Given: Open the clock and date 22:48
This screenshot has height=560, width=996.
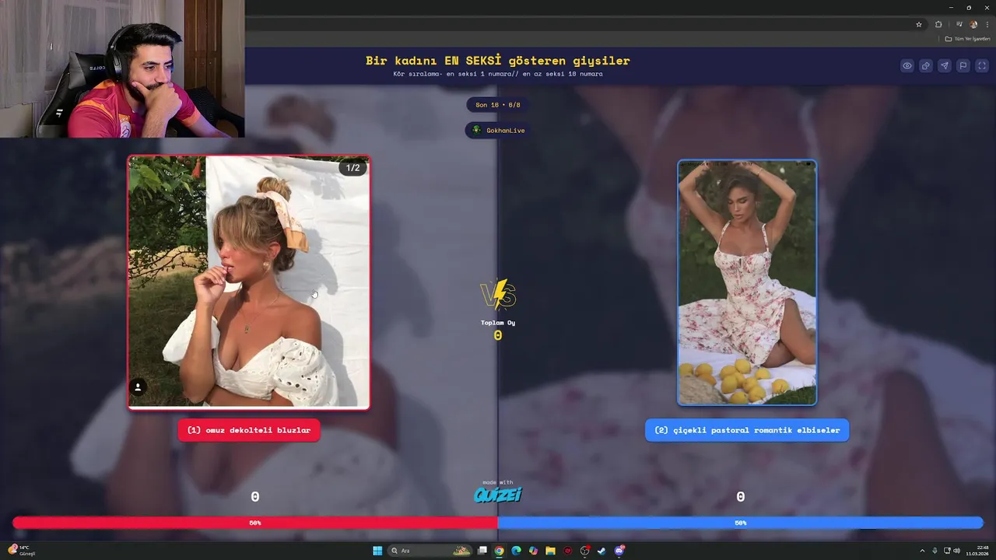Looking at the screenshot, I should pyautogui.click(x=976, y=551).
